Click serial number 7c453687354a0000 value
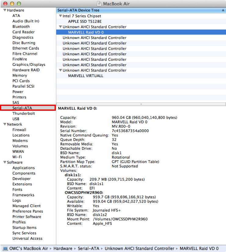 130,131
